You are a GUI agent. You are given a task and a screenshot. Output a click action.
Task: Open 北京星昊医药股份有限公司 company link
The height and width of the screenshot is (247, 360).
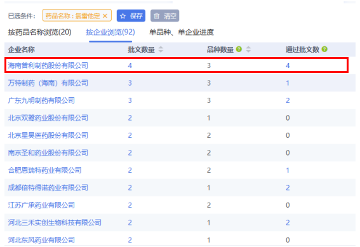click(x=48, y=135)
